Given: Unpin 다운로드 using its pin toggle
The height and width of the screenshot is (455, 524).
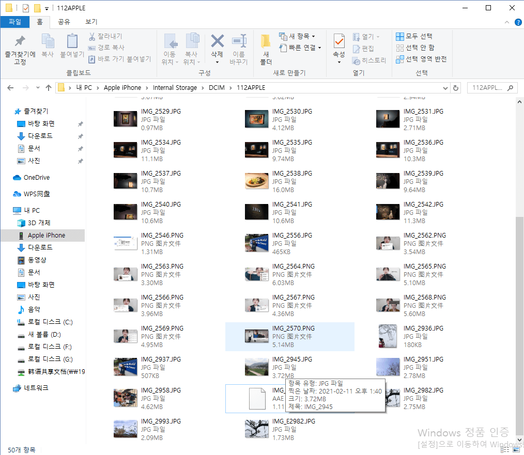Looking at the screenshot, I should coord(81,136).
